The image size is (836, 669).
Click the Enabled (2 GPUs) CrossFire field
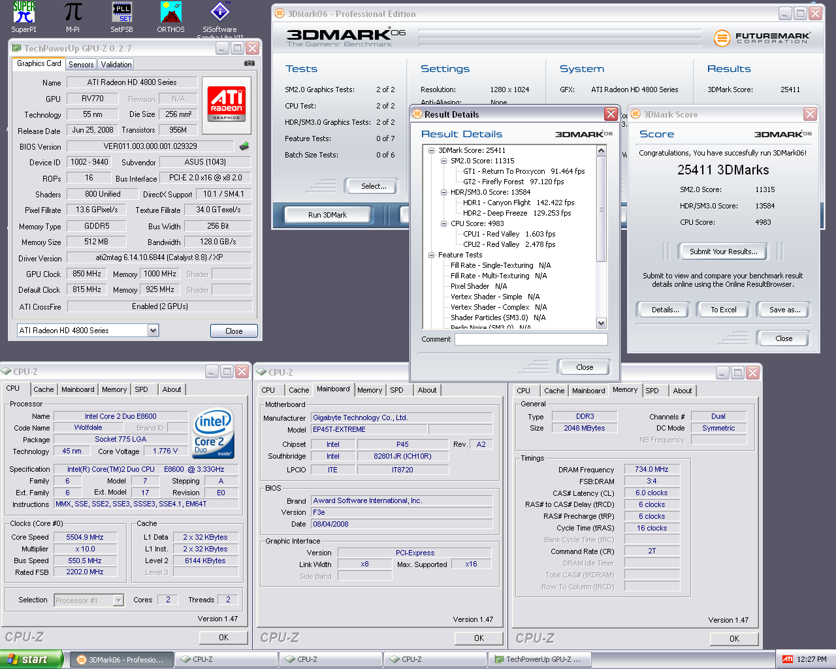[x=160, y=306]
